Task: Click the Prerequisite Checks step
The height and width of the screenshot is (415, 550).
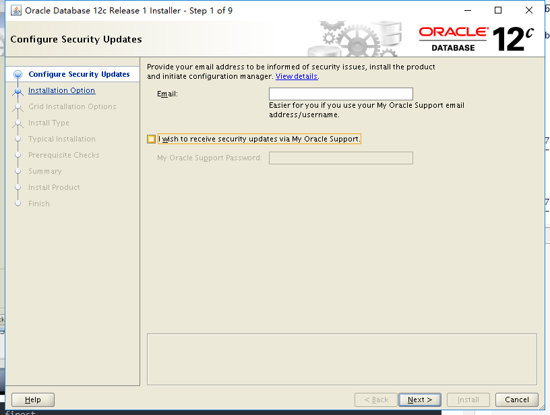Action: 64,155
